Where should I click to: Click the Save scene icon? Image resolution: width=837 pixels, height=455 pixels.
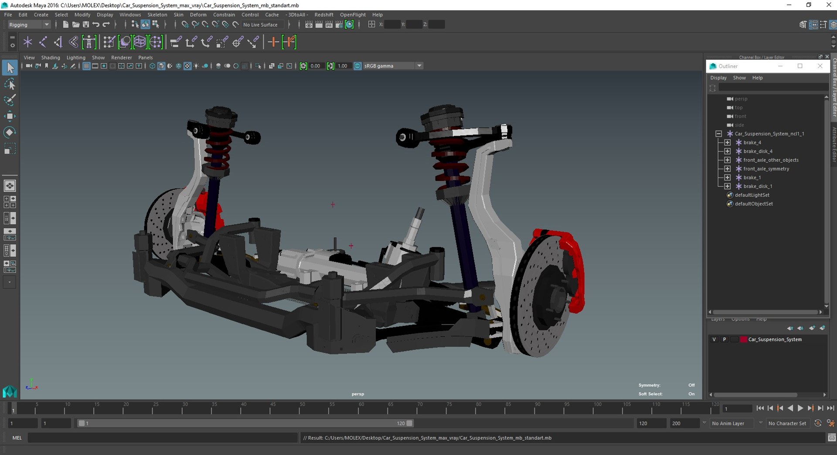coord(86,25)
